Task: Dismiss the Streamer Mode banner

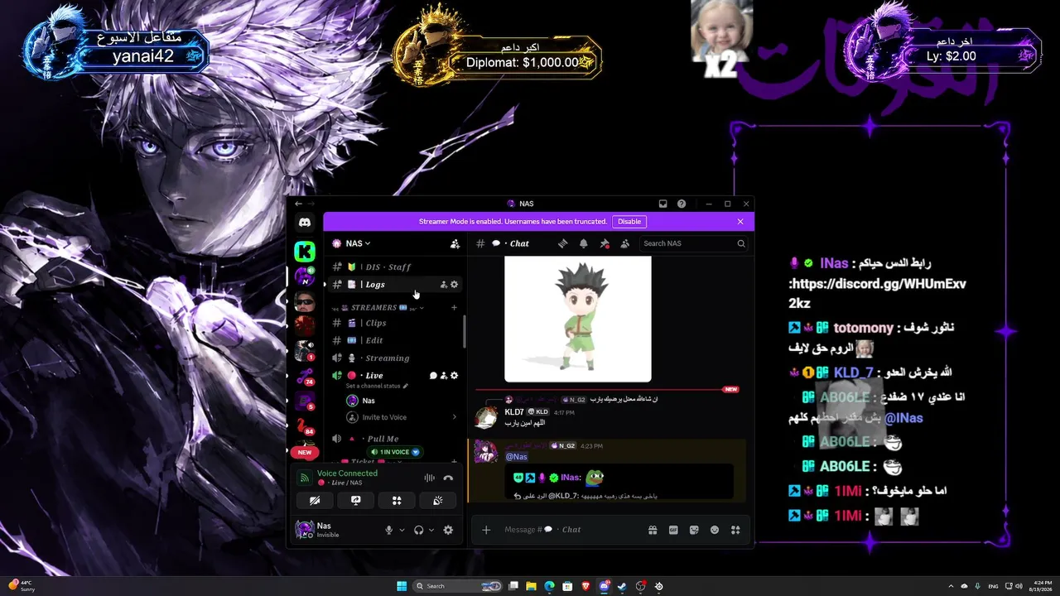Action: 740,221
